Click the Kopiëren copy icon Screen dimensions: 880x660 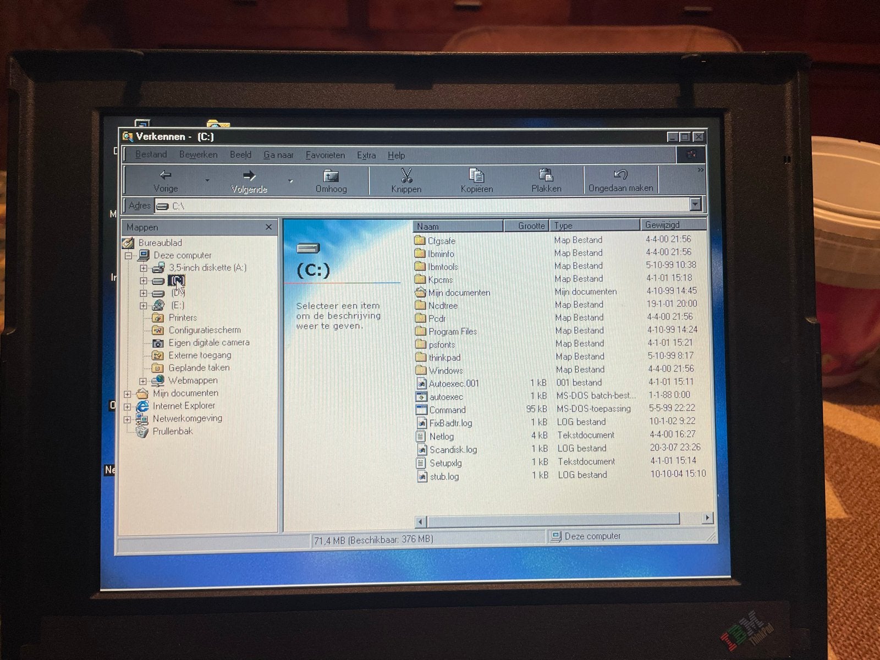(476, 175)
